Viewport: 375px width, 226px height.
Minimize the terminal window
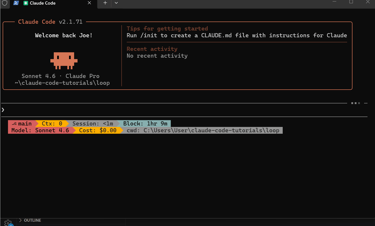tap(335, 2)
